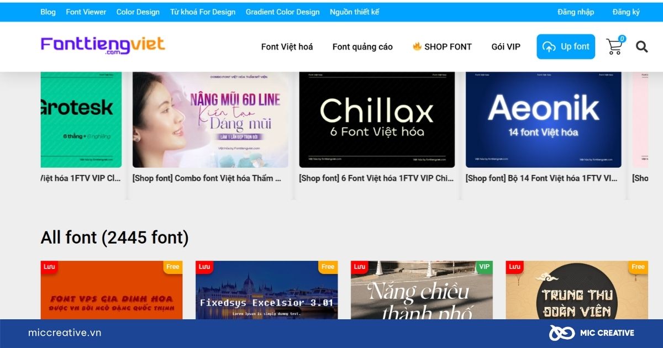The width and height of the screenshot is (663, 348).
Task: Open the Nâng Mũi 6D Line thumbnail
Action: click(x=211, y=119)
